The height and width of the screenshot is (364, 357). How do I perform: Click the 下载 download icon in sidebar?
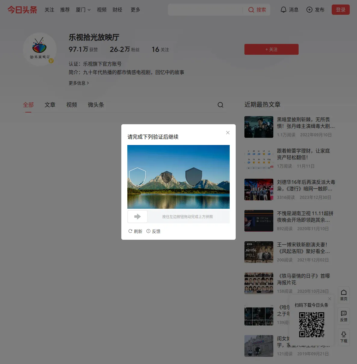(x=344, y=334)
